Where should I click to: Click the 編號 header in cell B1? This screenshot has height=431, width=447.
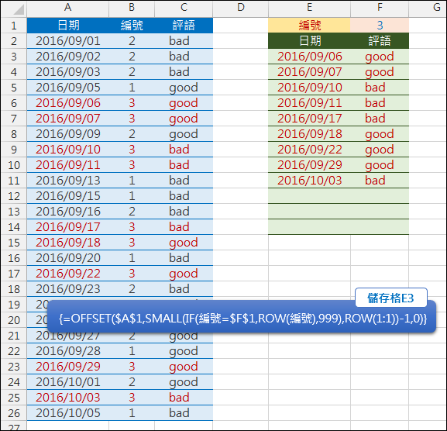[132, 26]
